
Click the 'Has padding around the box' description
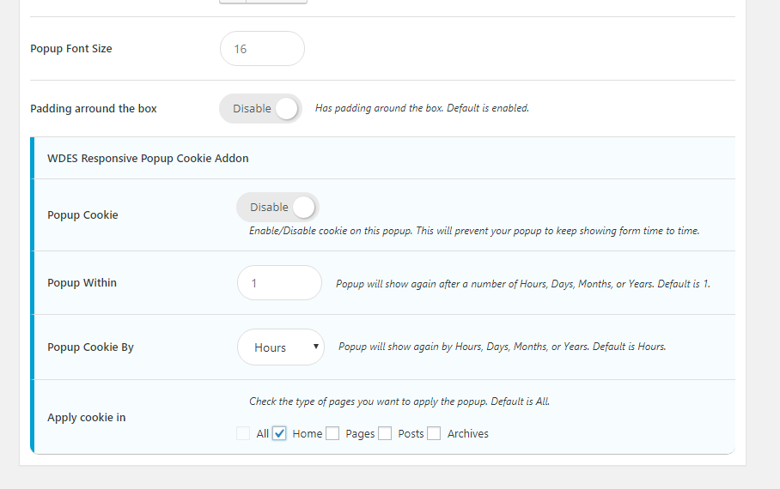coord(422,109)
